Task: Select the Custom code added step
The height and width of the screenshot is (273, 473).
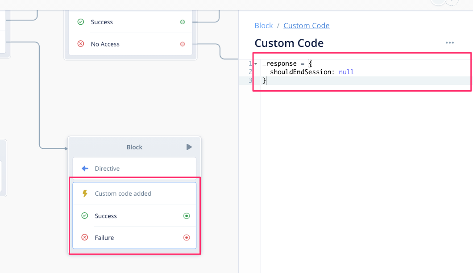Action: (x=134, y=193)
